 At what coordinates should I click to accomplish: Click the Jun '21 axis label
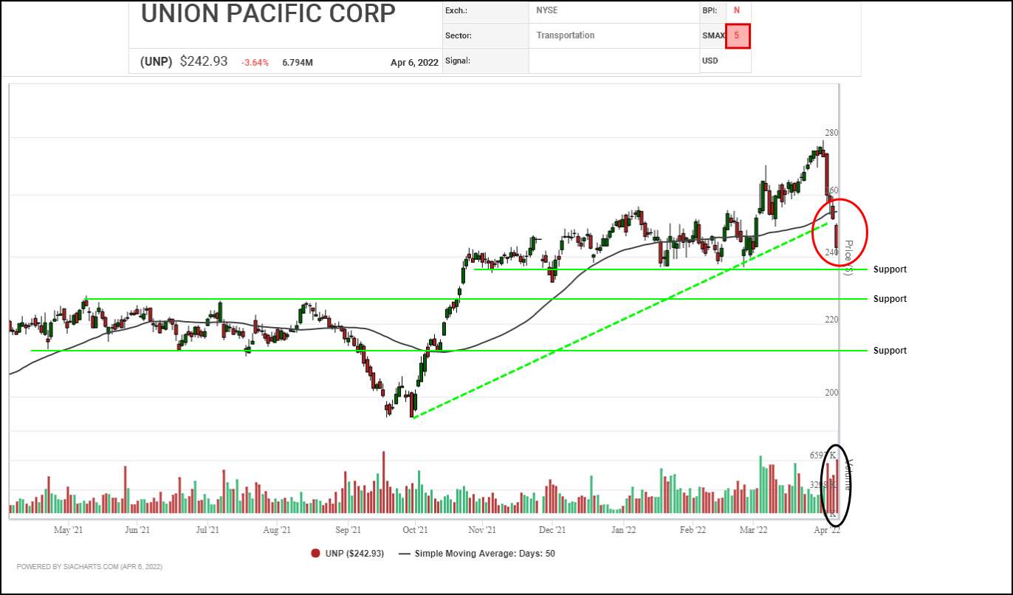(x=137, y=530)
